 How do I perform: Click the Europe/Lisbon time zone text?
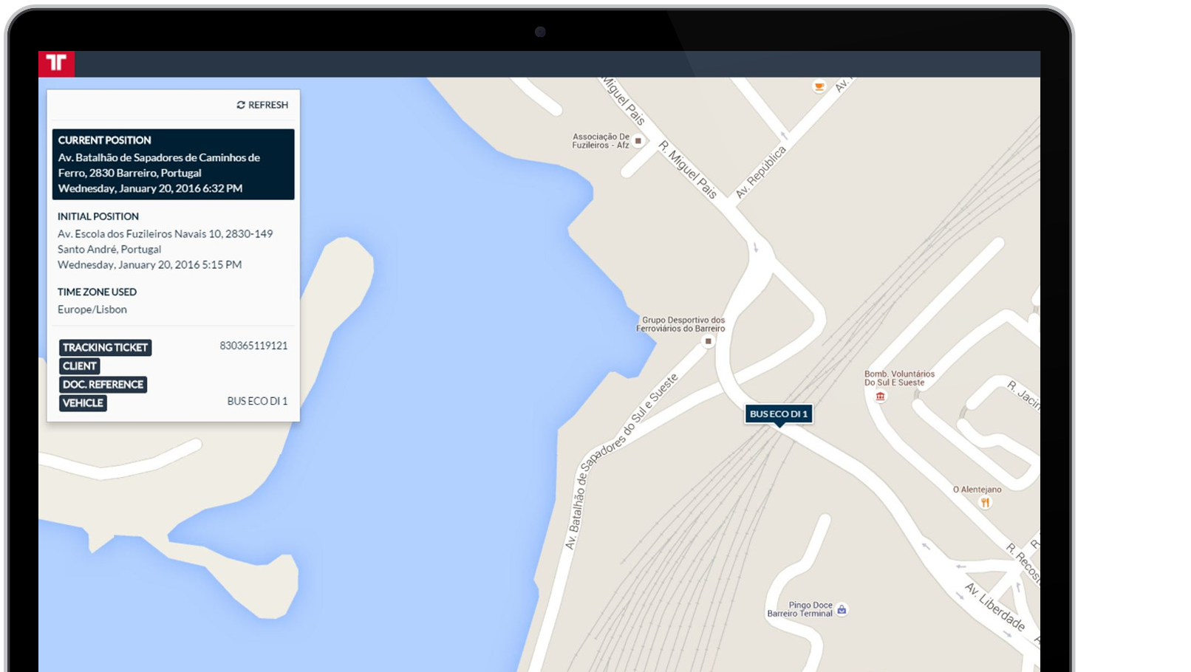click(92, 309)
